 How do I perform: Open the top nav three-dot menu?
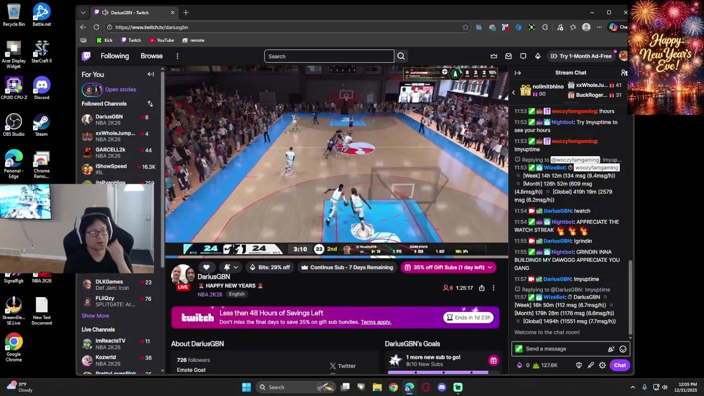click(x=177, y=56)
